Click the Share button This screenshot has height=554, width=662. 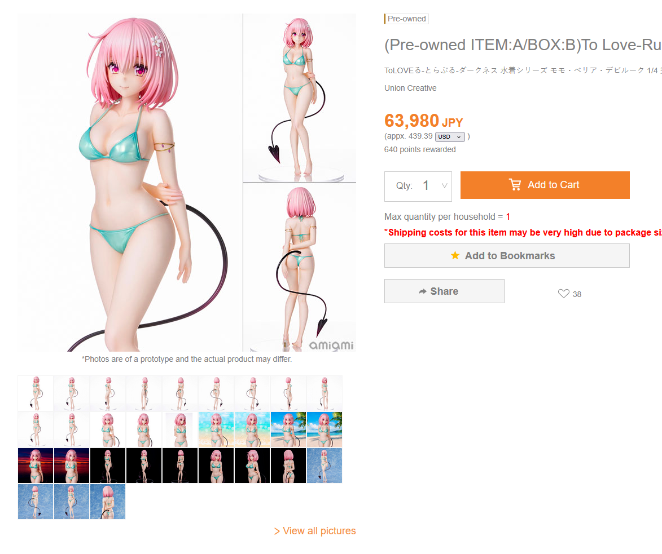444,291
